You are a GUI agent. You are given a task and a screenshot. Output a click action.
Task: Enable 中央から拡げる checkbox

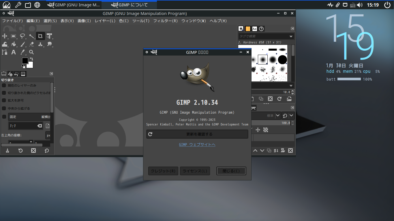coord(4,108)
